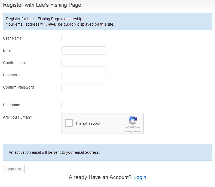
Task: Open the reCAPTCHA Terms link
Action: click(137, 131)
